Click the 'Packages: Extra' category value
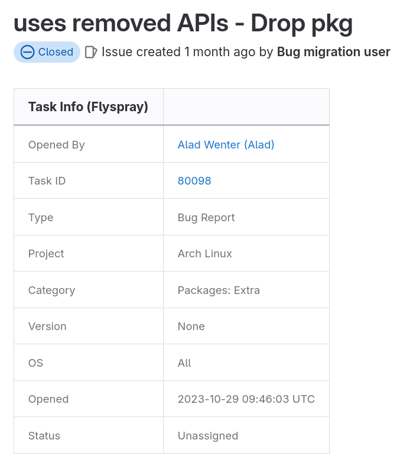 coord(219,290)
